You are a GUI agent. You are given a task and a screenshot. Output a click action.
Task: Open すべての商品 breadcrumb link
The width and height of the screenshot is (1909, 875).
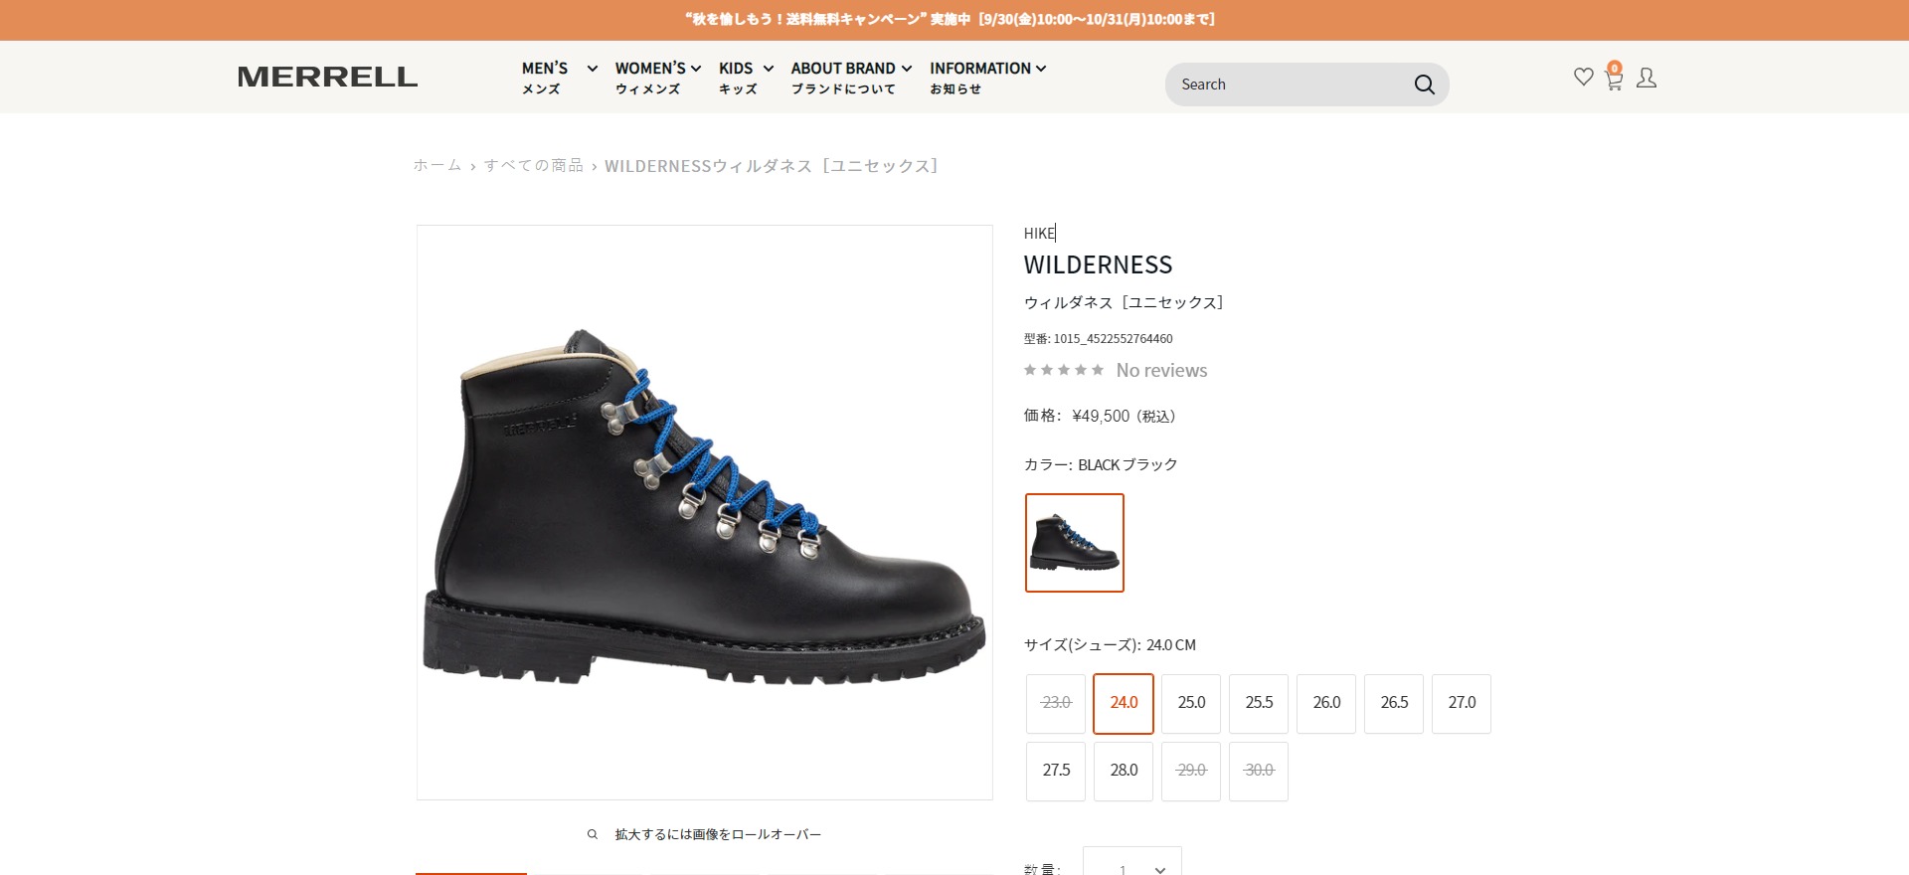click(x=534, y=165)
